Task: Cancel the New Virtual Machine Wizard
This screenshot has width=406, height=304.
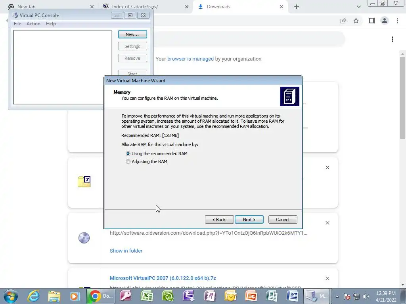Action: (x=283, y=219)
